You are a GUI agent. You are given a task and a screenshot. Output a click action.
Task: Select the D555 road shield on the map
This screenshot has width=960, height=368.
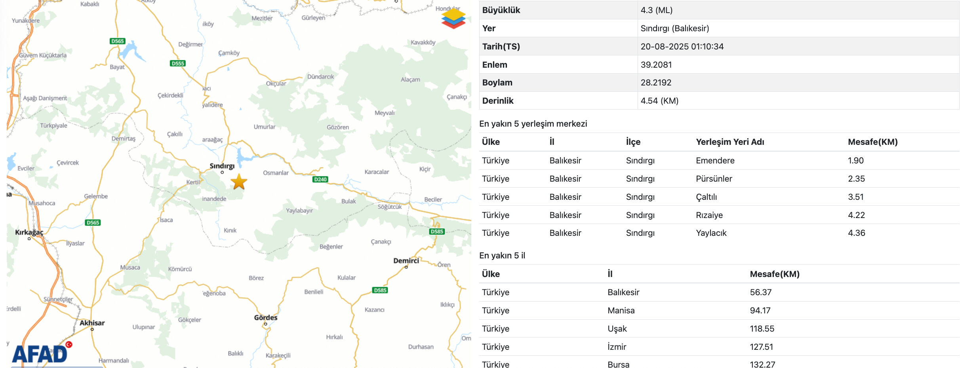[x=177, y=63]
